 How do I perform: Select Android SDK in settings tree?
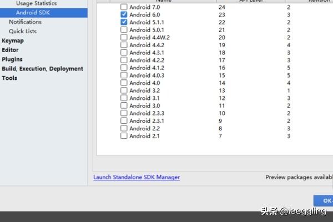point(43,13)
